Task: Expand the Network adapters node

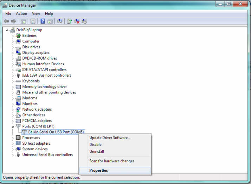Action: pos(13,110)
